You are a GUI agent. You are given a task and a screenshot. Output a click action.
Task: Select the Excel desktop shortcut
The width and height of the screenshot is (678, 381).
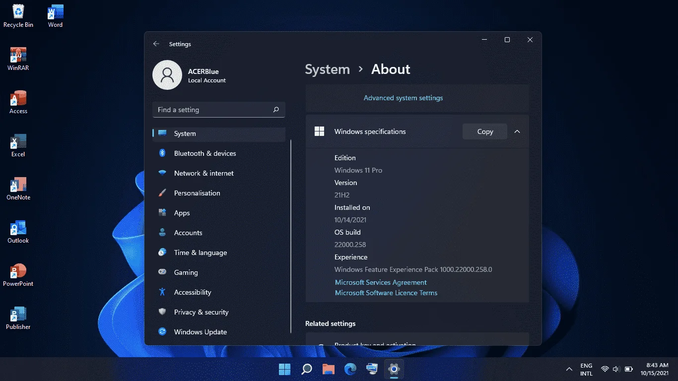(x=18, y=145)
